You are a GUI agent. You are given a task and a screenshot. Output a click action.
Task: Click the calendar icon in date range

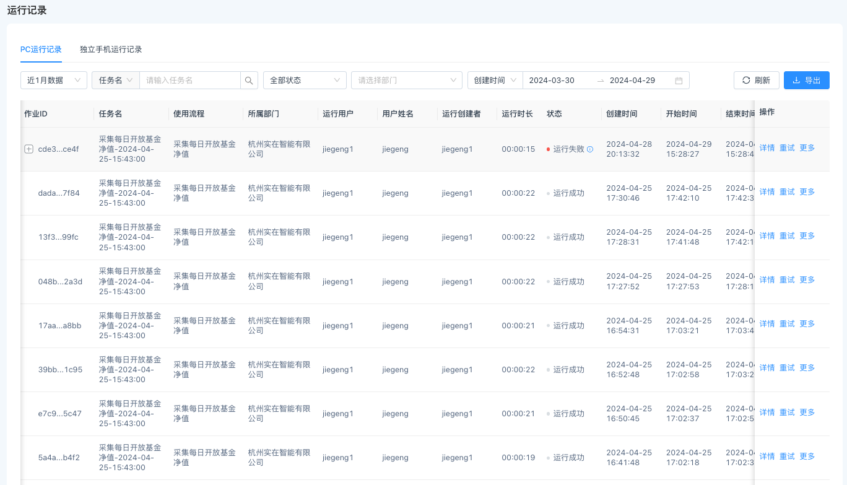point(679,81)
